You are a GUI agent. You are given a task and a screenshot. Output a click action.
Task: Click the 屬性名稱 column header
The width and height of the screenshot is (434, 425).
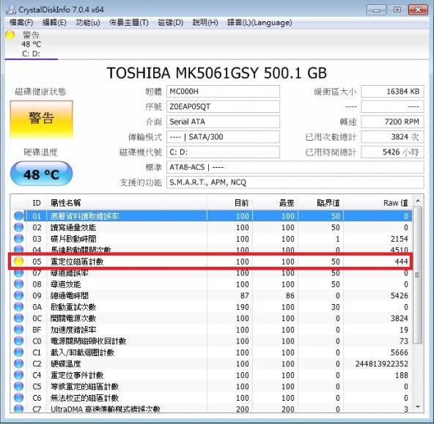click(x=127, y=203)
